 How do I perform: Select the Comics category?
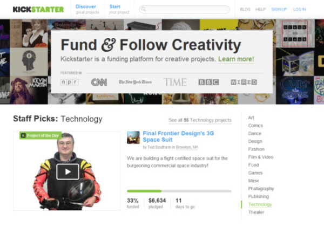point(255,126)
